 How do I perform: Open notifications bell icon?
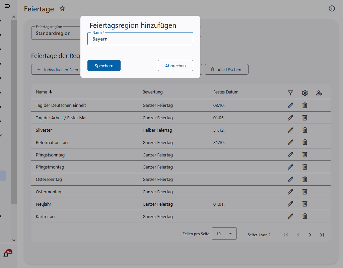(6, 254)
